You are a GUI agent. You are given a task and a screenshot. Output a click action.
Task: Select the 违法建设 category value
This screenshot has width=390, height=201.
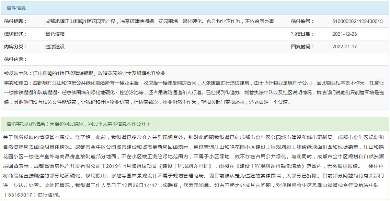coord(55,47)
